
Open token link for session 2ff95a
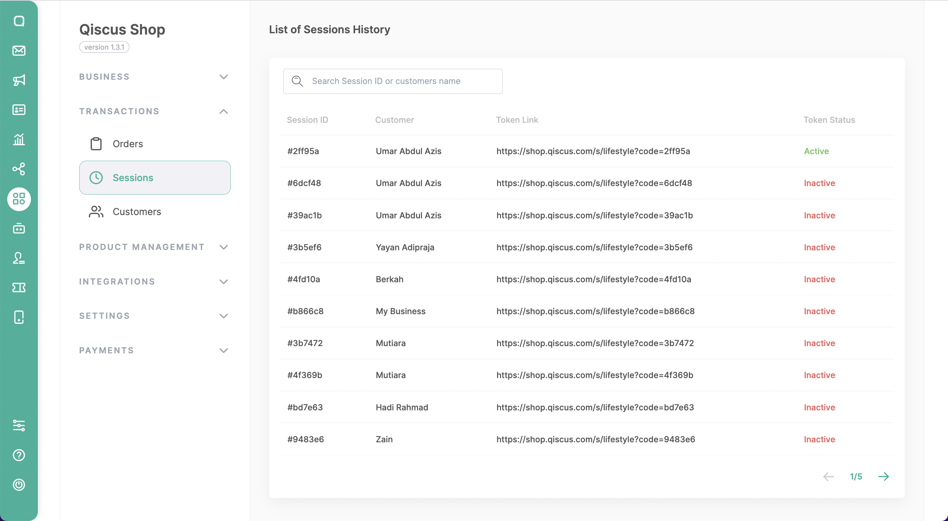pos(593,151)
